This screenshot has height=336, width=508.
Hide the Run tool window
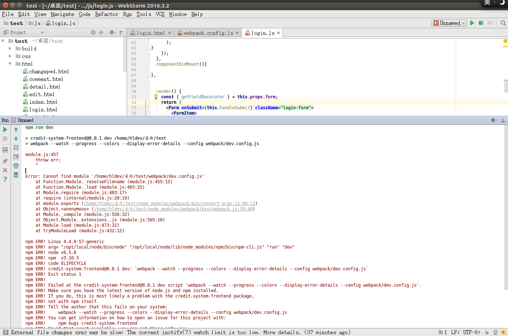coord(503,120)
